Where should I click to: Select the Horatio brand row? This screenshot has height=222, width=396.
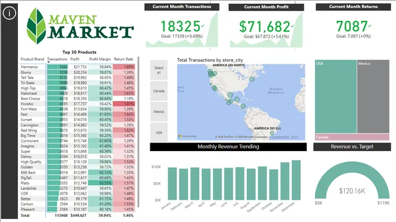coord(77,104)
